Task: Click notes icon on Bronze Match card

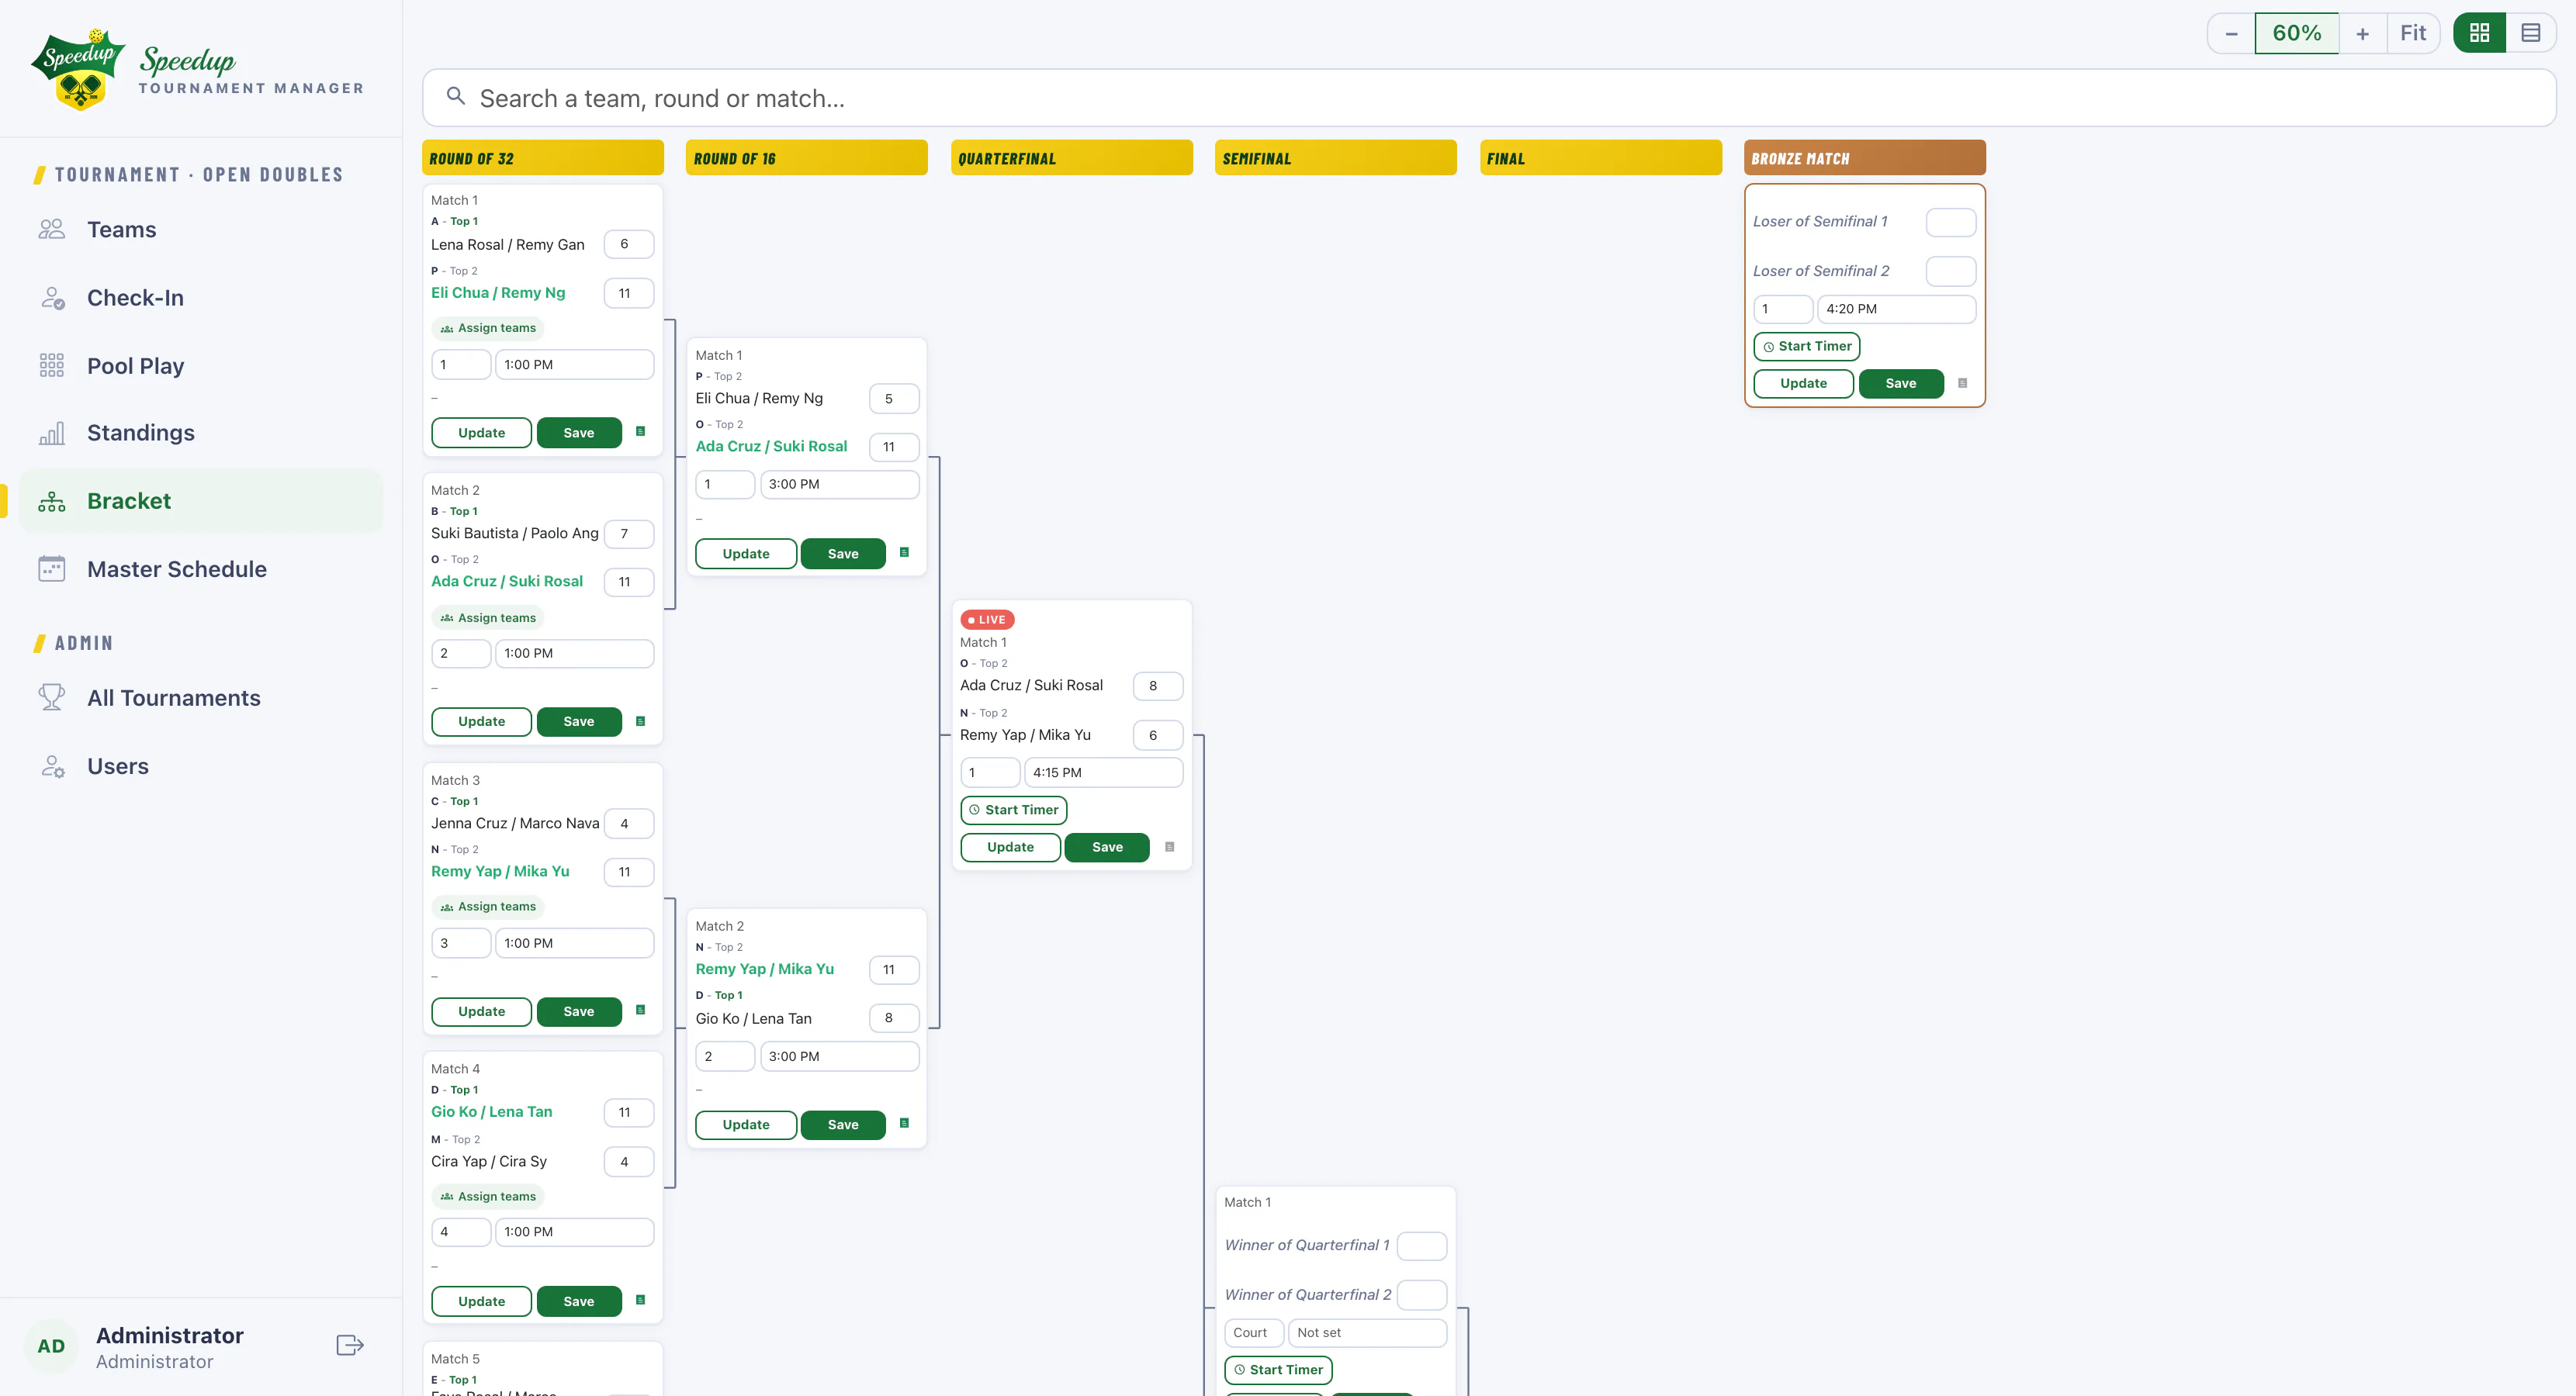Action: pos(1962,382)
